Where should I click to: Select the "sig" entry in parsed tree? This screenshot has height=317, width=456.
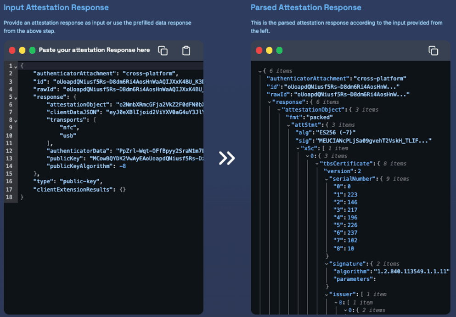(363, 141)
